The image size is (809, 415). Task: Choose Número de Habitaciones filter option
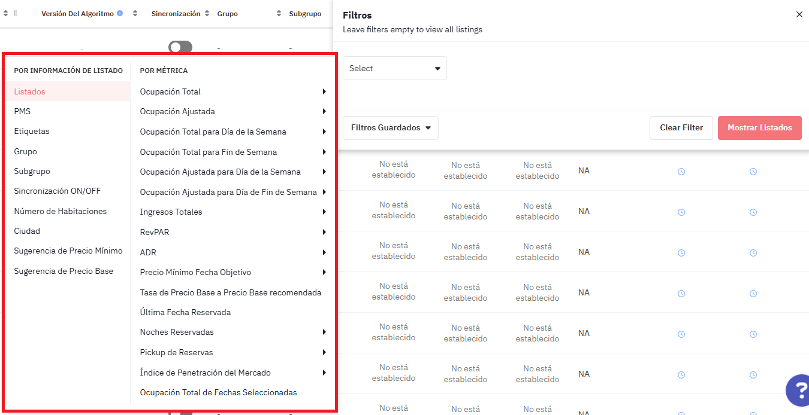(61, 211)
